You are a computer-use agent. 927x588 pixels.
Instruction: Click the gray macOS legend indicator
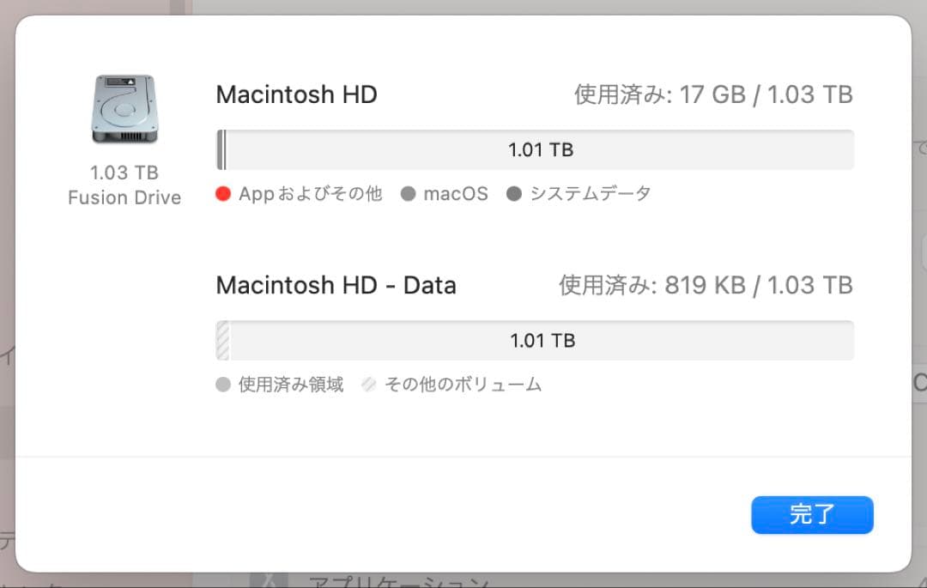408,193
